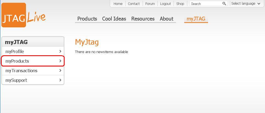Screen dimensions: 265x113
Task: Click the JTAG Live logo
Action: click(x=24, y=15)
